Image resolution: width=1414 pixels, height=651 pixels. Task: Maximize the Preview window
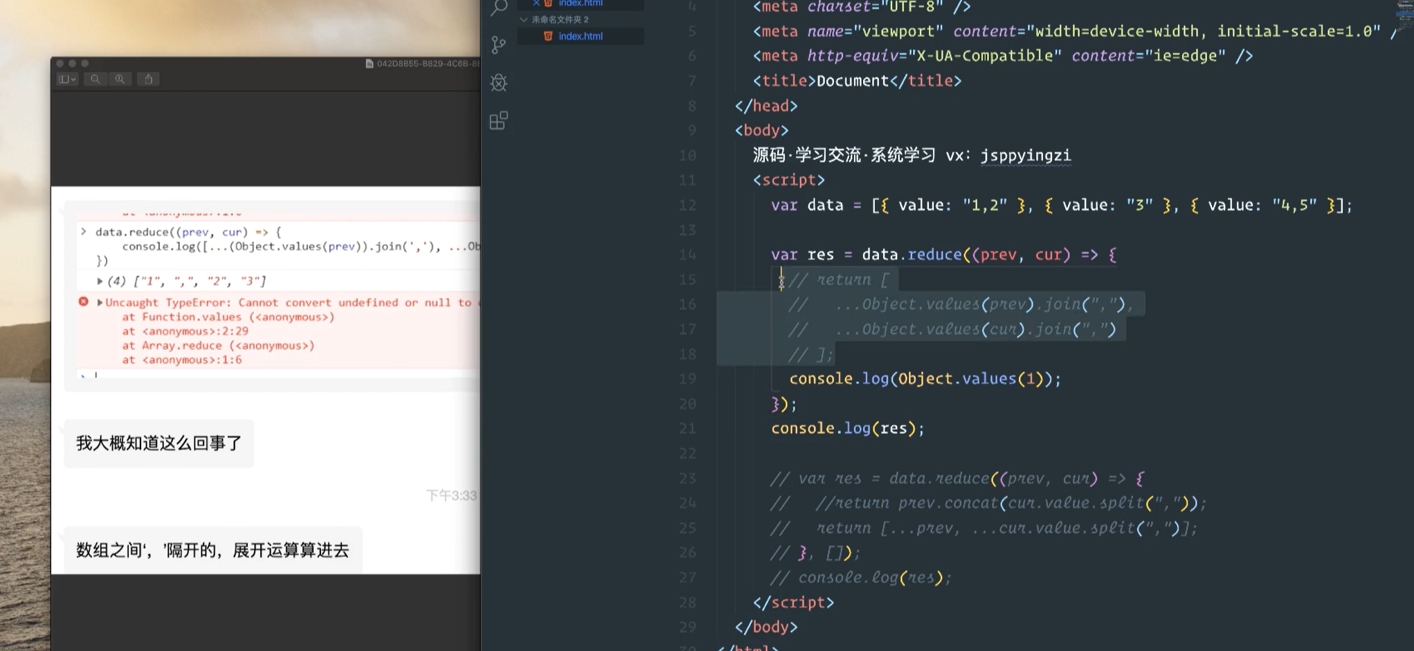coord(85,64)
